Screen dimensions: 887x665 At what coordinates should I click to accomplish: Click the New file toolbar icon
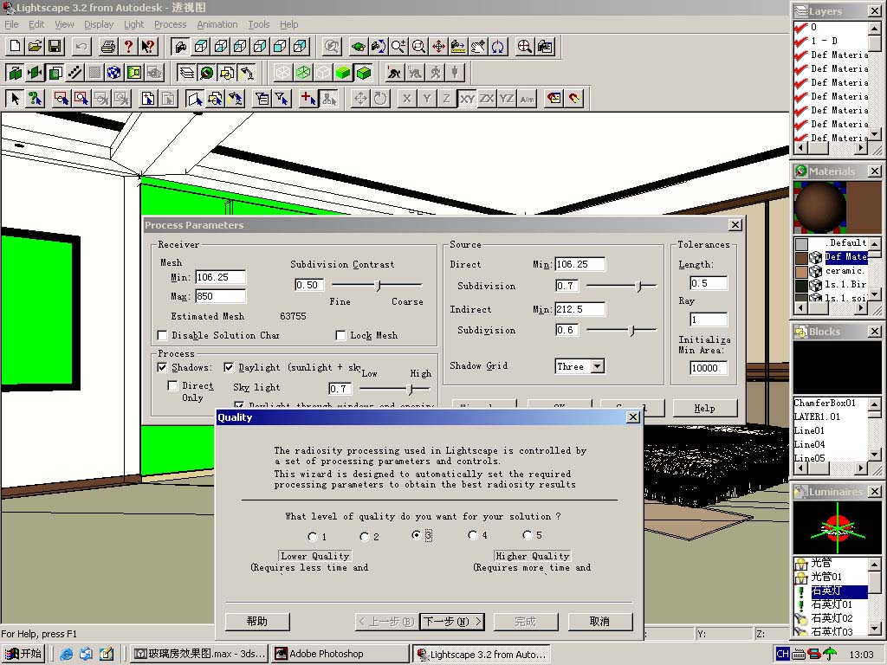pyautogui.click(x=16, y=47)
